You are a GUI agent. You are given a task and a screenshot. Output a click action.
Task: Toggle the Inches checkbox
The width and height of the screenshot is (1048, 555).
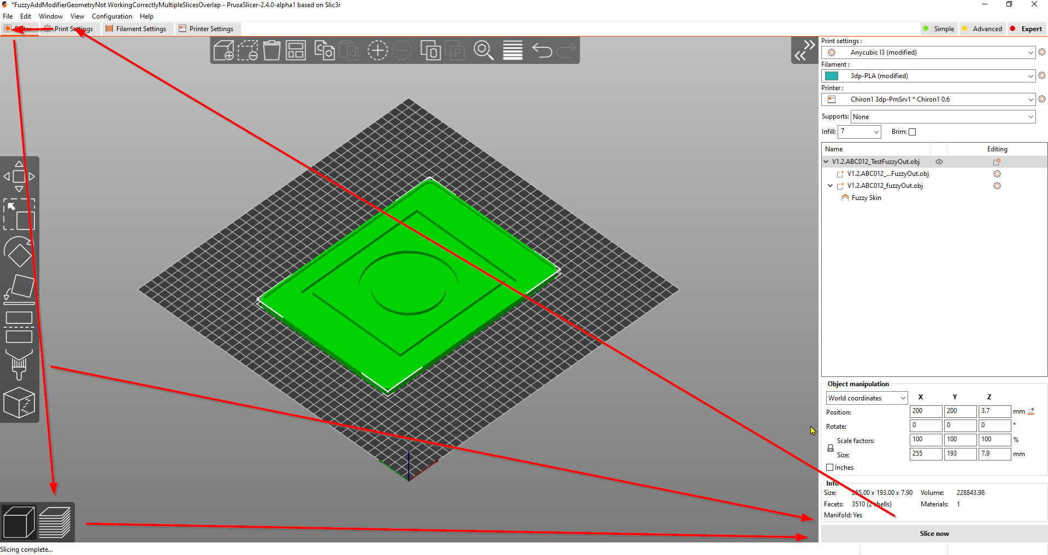click(830, 468)
